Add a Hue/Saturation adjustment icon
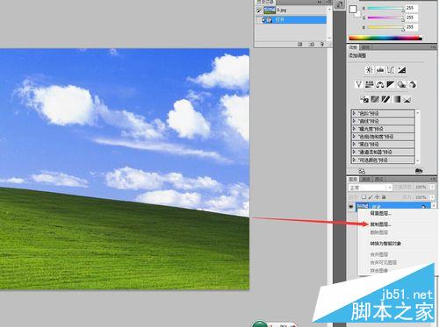 (370, 84)
